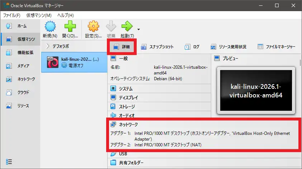Open 設定(S) gear settings

click(93, 27)
